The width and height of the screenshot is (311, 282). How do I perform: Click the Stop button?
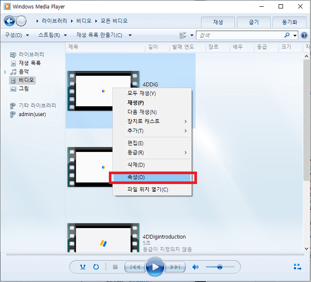pos(115,267)
